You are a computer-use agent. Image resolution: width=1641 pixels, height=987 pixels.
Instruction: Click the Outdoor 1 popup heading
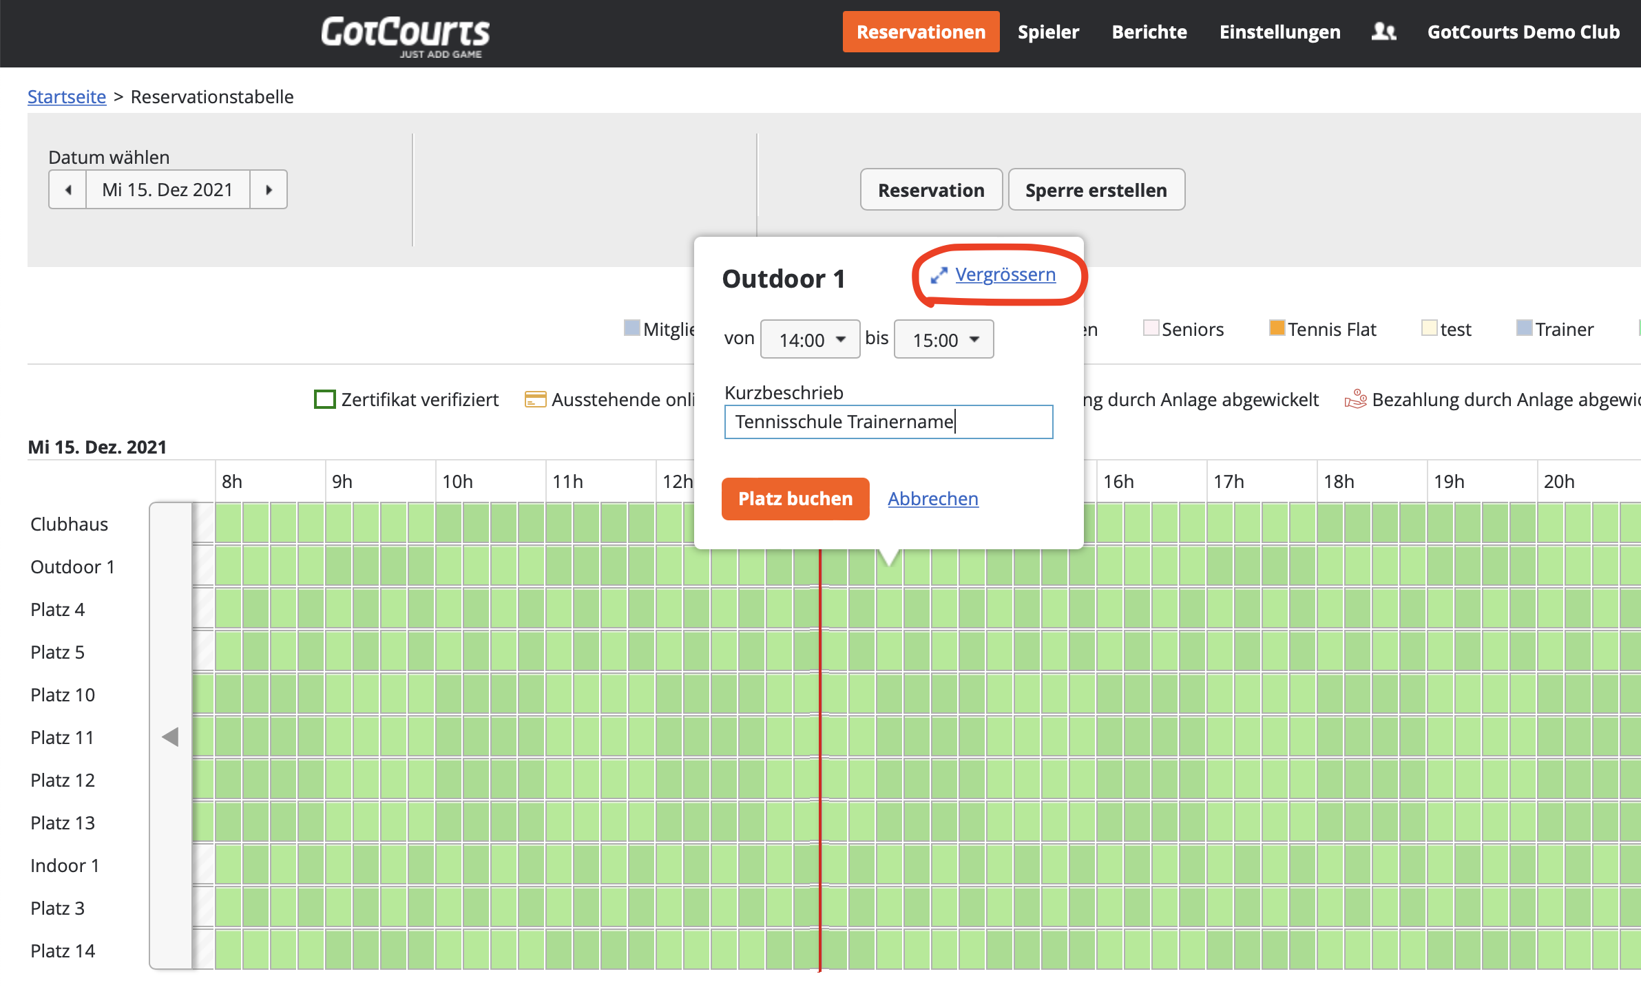(783, 279)
